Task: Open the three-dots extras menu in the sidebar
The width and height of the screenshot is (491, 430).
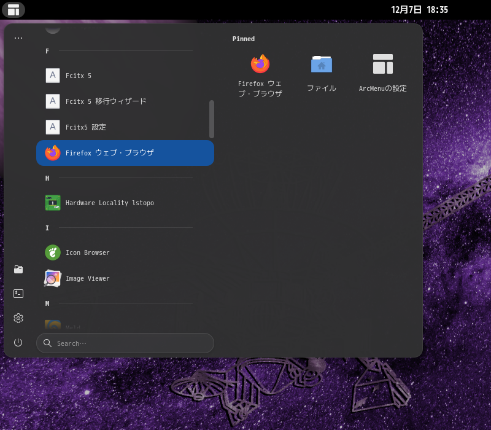Action: point(18,38)
